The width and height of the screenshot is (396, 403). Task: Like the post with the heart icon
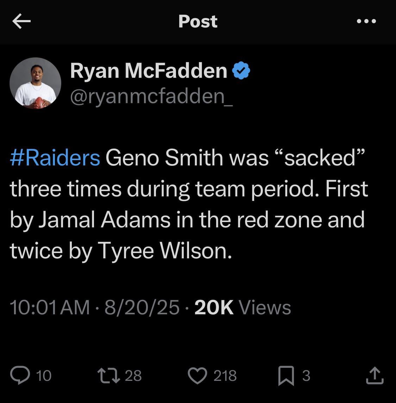(x=199, y=375)
